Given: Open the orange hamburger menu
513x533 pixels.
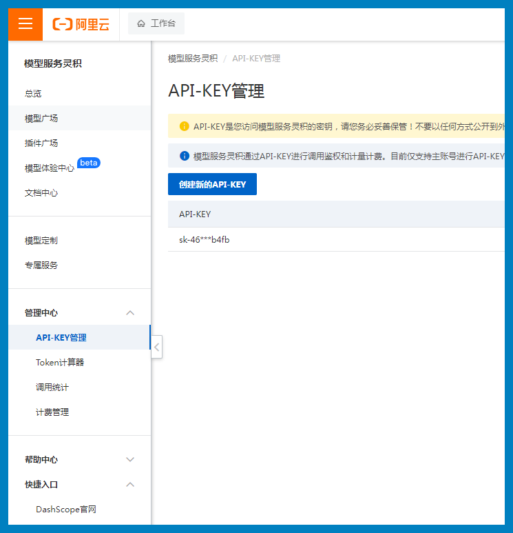Looking at the screenshot, I should (x=25, y=24).
